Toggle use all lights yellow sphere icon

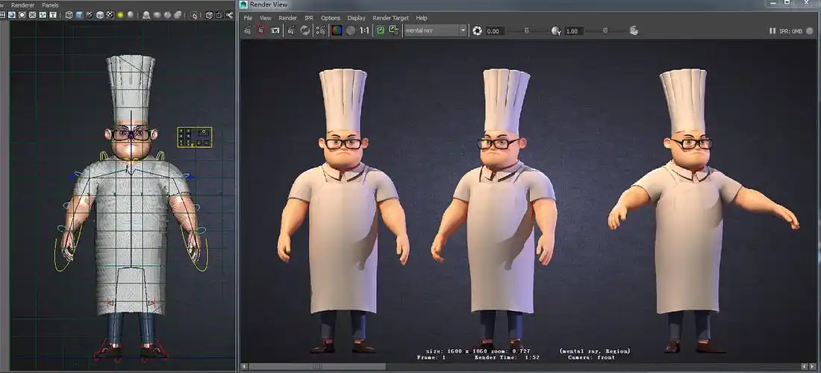(x=120, y=15)
